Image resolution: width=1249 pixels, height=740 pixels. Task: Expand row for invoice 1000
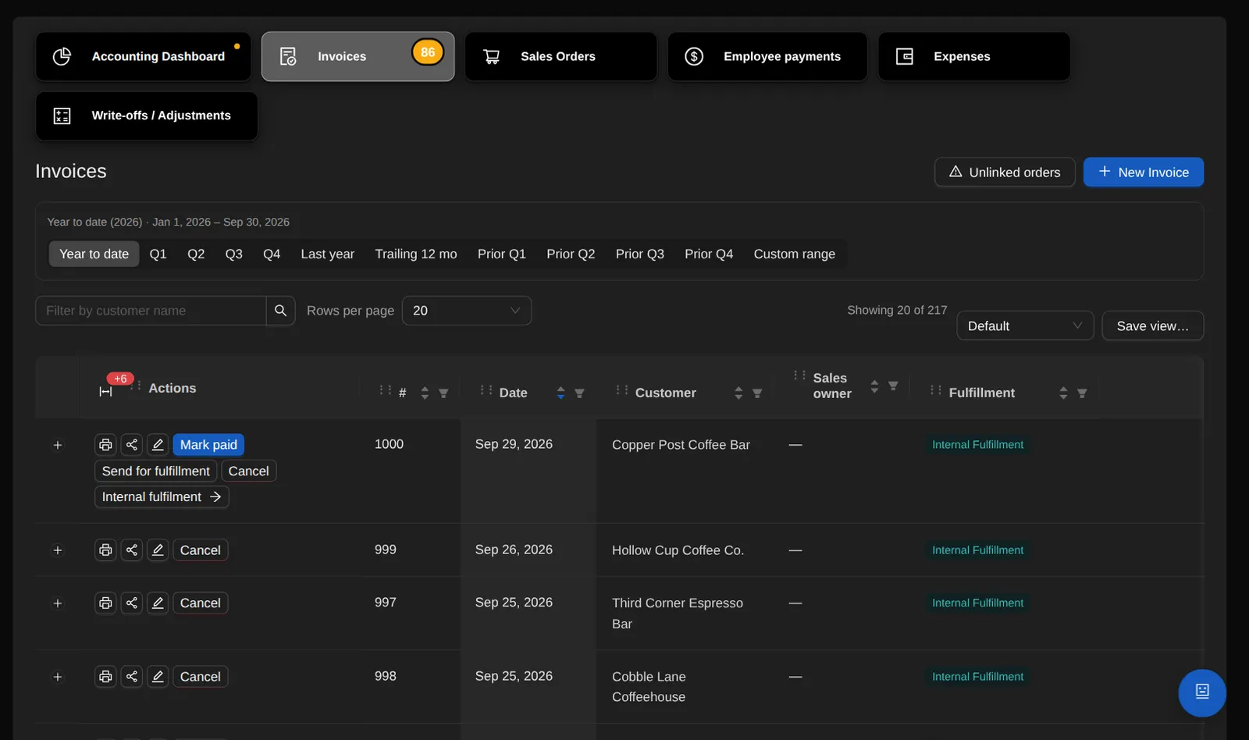pyautogui.click(x=57, y=445)
